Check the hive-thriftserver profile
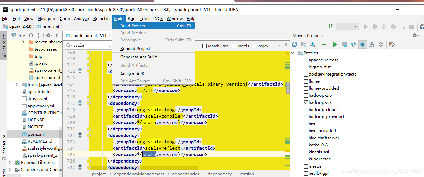Viewport: 424px width, 177px height. tap(306, 138)
